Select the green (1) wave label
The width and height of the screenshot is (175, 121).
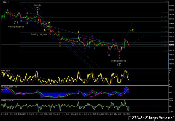point(16,22)
